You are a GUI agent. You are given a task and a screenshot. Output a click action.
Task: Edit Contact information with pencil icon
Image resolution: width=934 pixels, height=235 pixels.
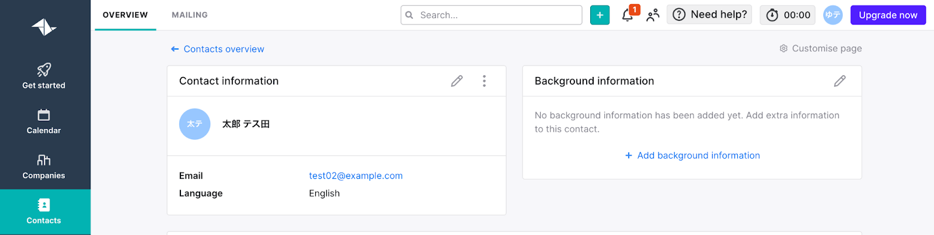pyautogui.click(x=456, y=81)
